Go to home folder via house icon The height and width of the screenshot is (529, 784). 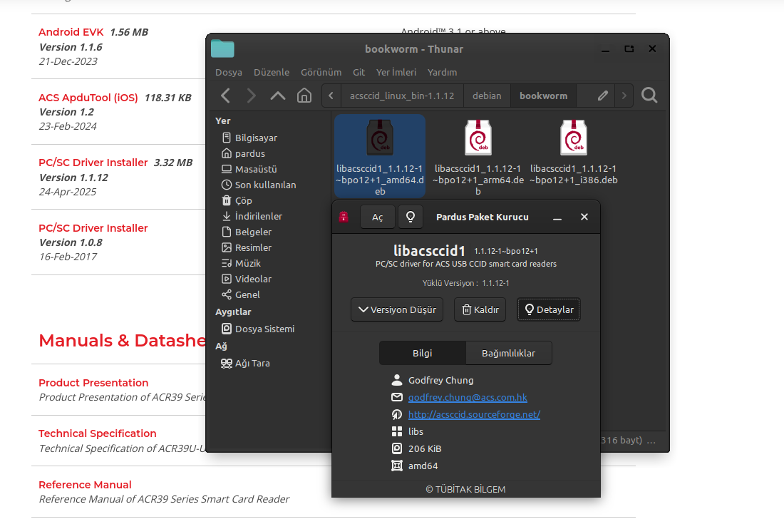click(x=304, y=96)
